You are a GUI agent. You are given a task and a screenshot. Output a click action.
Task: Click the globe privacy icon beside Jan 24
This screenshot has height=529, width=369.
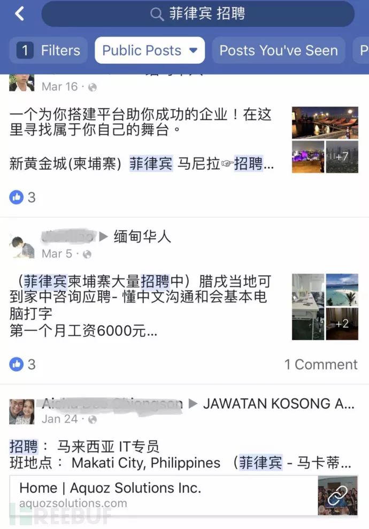point(93,419)
